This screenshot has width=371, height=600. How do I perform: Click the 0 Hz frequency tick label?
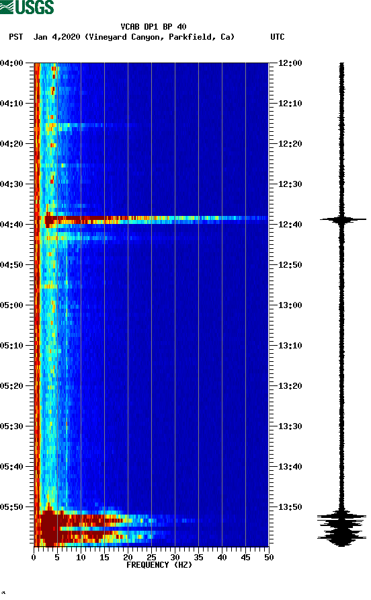[x=34, y=558]
